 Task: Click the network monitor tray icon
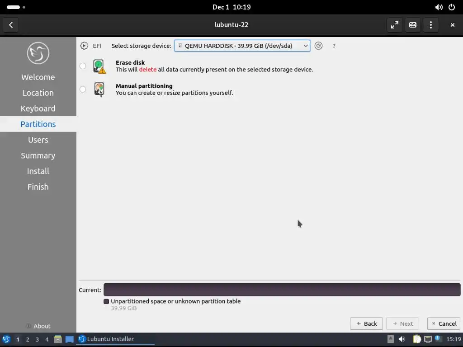coord(428,339)
